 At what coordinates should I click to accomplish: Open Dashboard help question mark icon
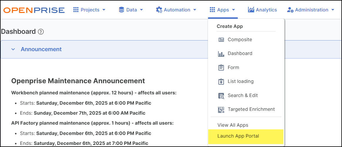pos(41,32)
